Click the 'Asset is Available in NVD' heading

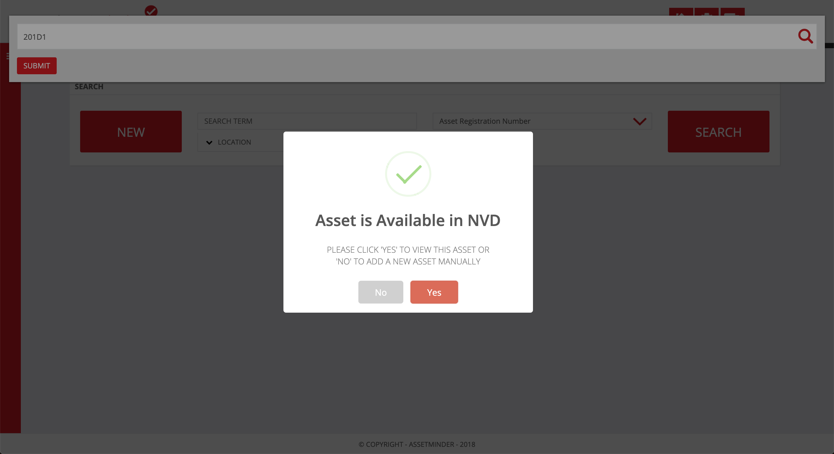408,220
